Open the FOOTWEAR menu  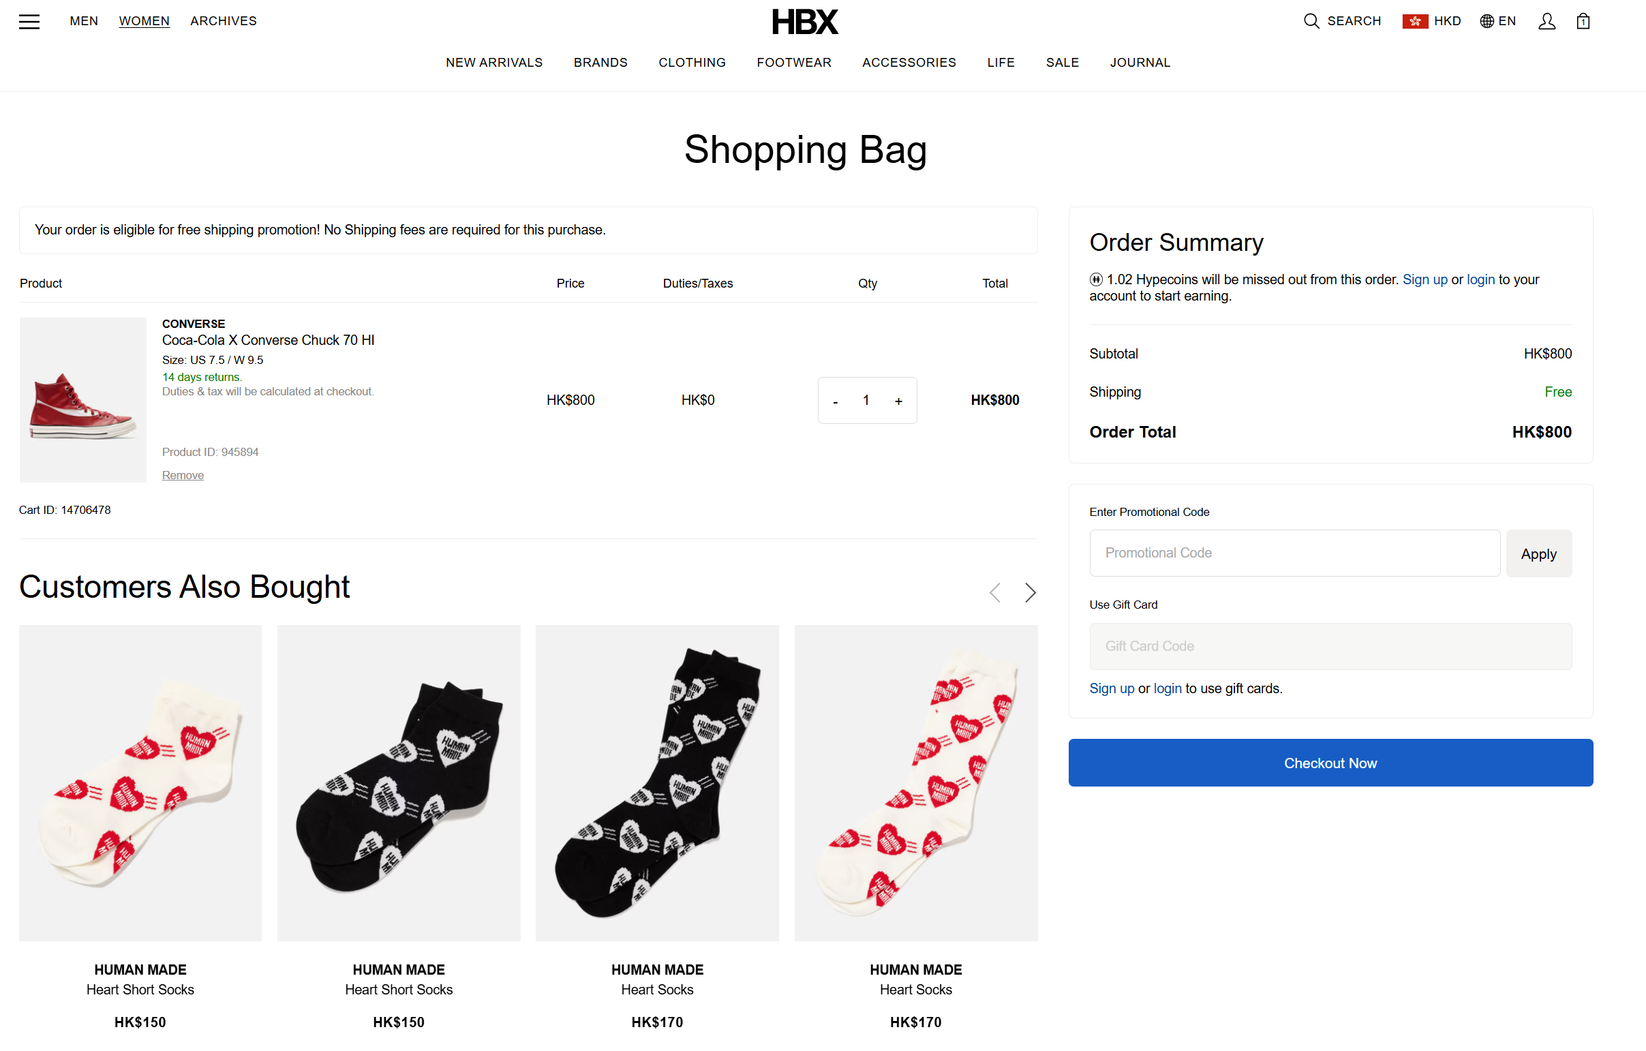pyautogui.click(x=793, y=62)
